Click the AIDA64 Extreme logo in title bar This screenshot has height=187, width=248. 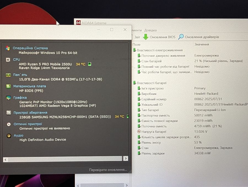click(x=78, y=23)
